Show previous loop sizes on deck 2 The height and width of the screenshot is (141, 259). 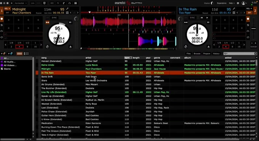[x=214, y=45]
